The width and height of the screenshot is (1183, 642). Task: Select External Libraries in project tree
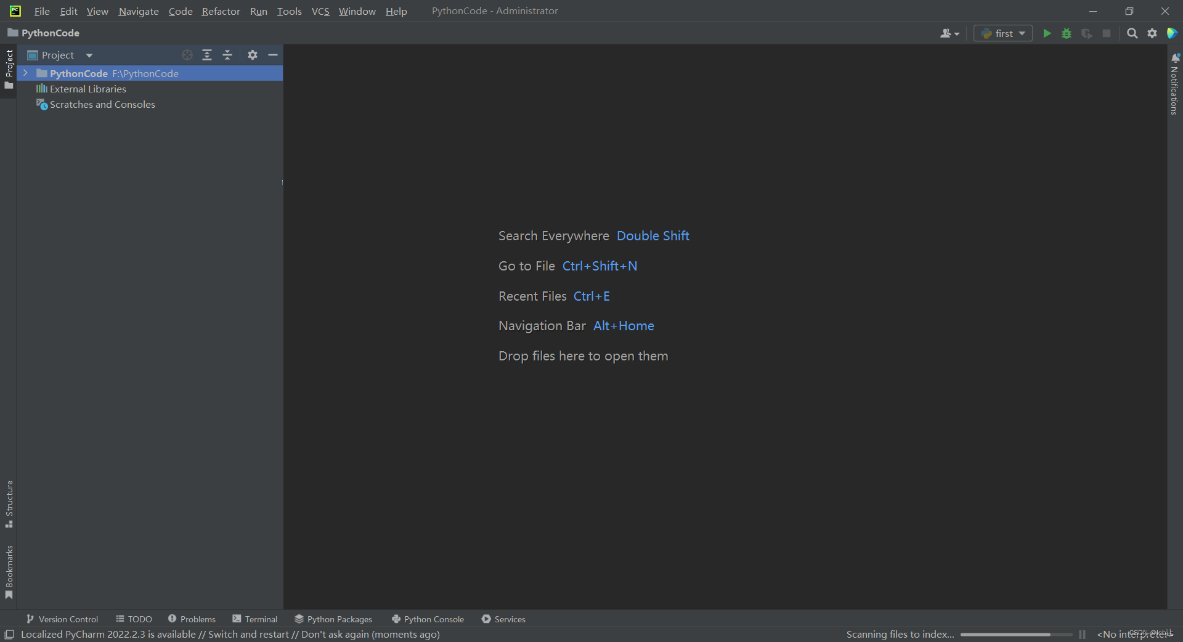[81, 89]
